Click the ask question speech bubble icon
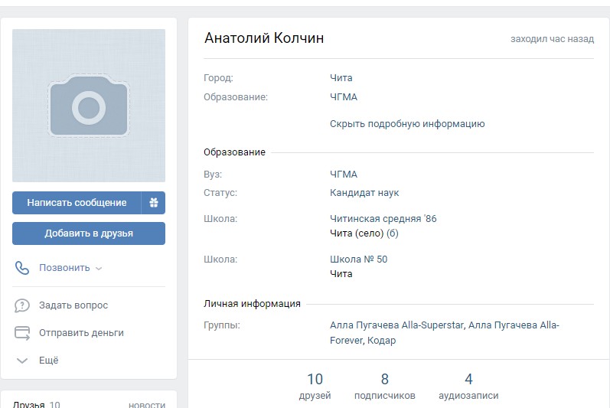Screen dimensions: 610x408 (21, 305)
